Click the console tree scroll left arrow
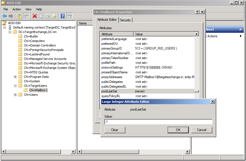This screenshot has height=161, width=246. pyautogui.click(x=4, y=151)
